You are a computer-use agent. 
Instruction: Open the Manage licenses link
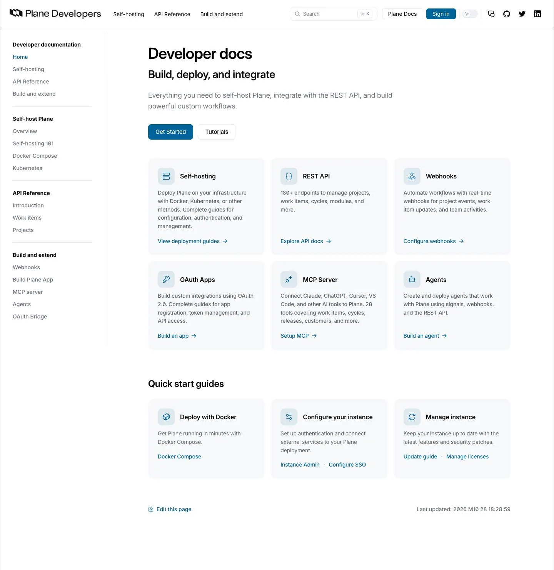[x=467, y=457]
